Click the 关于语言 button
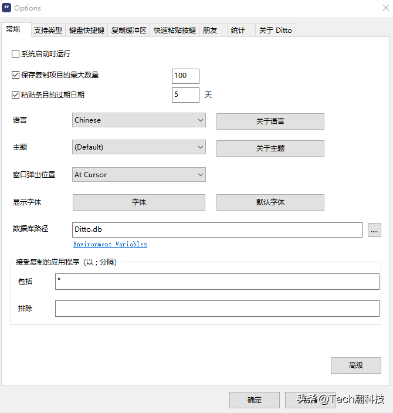Screen dimensions: 393x413 (270, 121)
